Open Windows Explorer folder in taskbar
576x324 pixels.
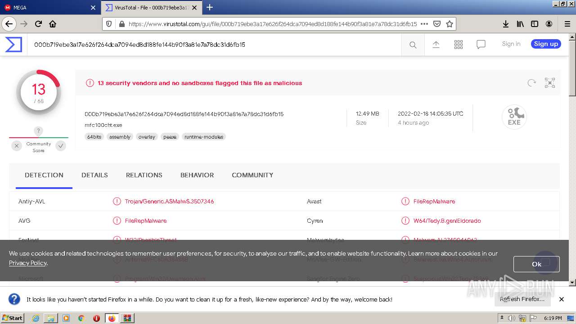51,318
